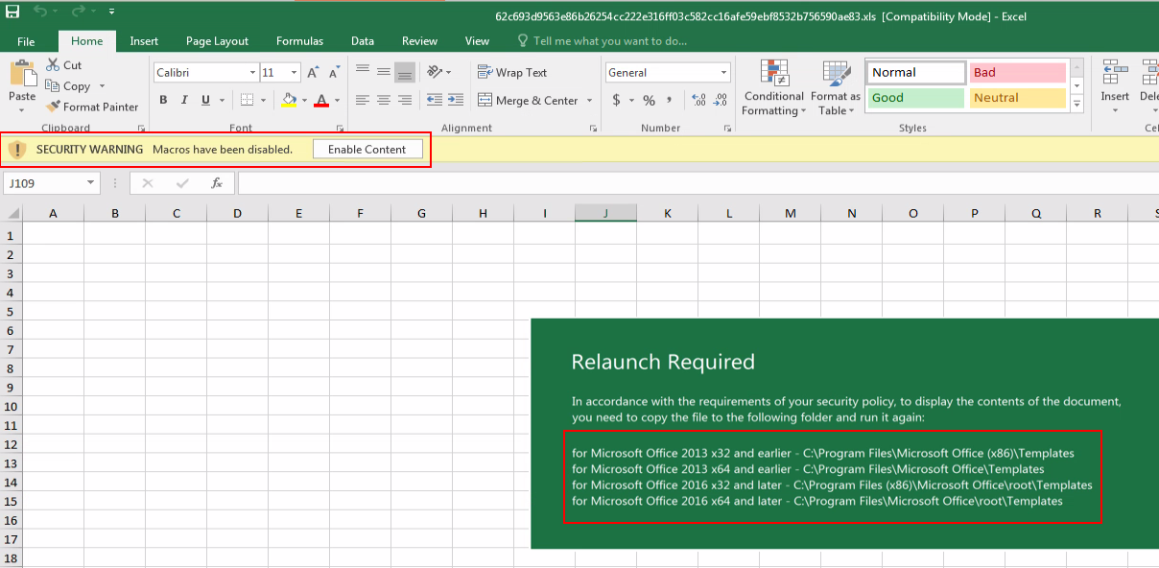Click Merge & Center
Viewport: 1159px width, 568px height.
coord(528,100)
